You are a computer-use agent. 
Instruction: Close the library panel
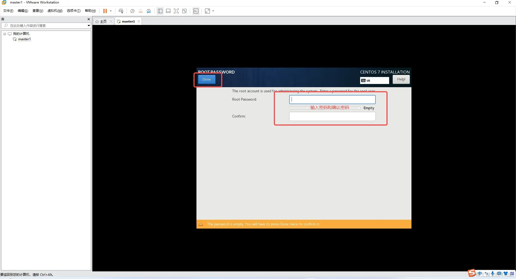pos(89,19)
